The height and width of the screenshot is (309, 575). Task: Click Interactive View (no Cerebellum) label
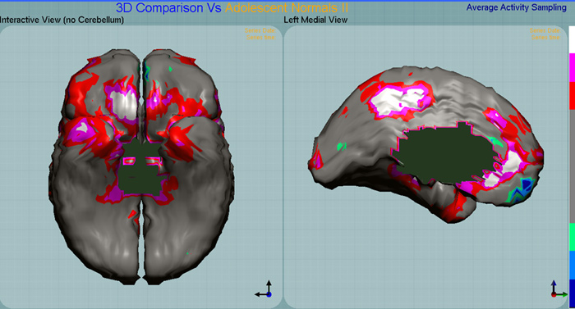pos(62,20)
